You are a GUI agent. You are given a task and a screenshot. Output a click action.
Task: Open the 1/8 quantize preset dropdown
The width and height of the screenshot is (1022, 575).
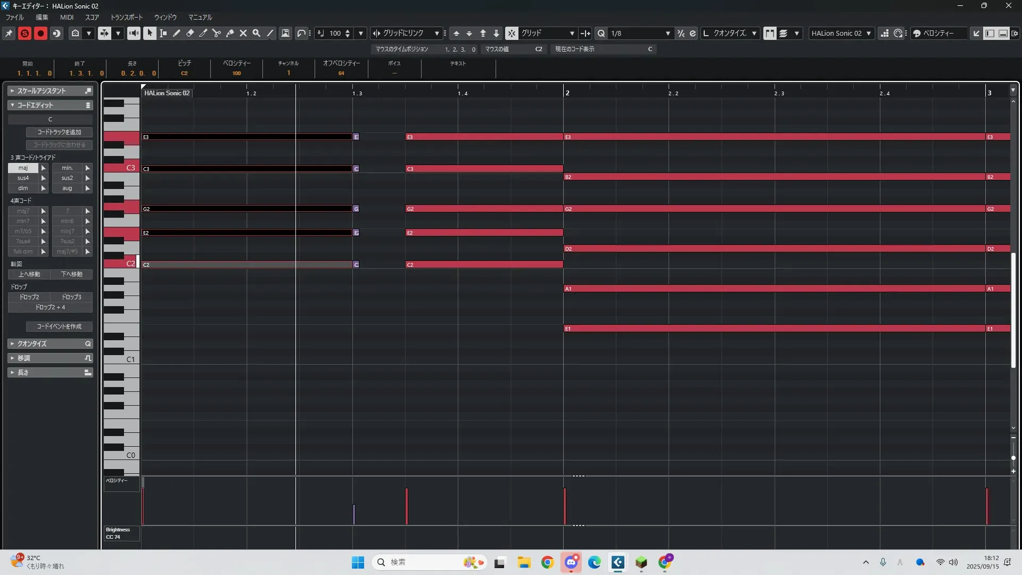pos(667,33)
